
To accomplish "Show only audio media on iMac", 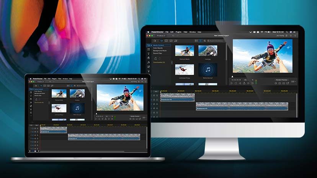I will coord(176,41).
